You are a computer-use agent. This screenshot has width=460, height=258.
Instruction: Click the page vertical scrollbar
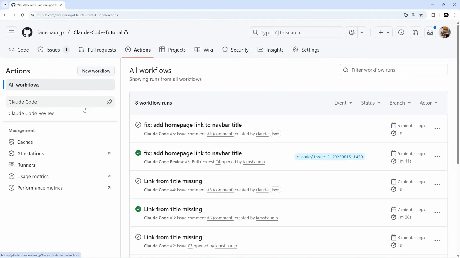(x=458, y=95)
